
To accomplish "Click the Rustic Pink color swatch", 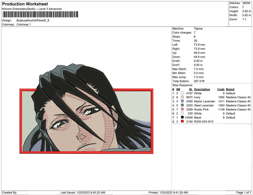I will coord(182,109).
